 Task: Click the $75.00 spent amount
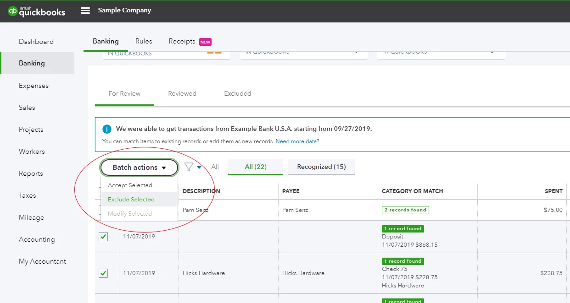pyautogui.click(x=553, y=210)
